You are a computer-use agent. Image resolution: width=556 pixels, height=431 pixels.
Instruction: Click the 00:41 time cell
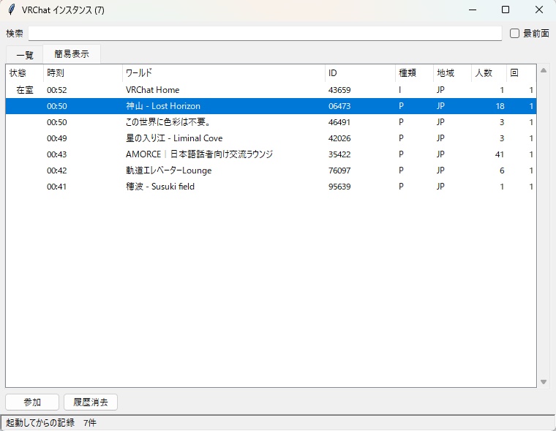57,187
